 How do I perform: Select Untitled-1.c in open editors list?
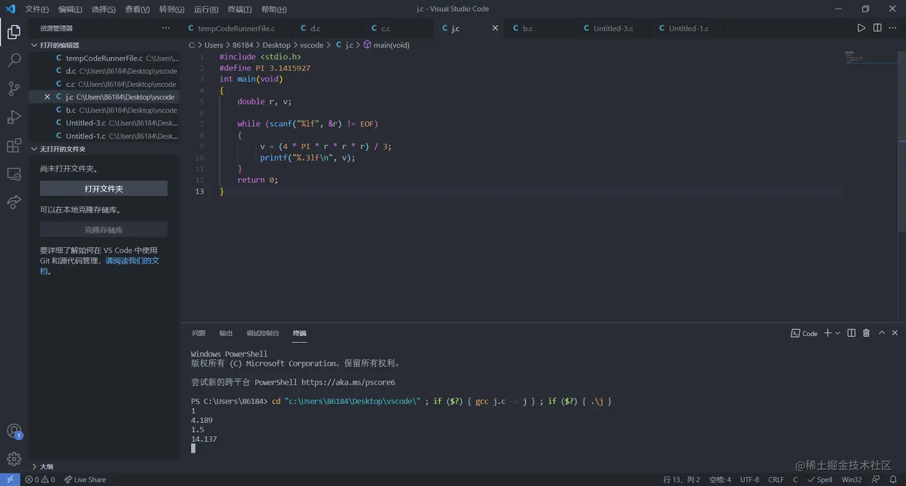(x=104, y=136)
